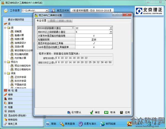Click the 工作目录 folder icon
The image size is (166, 129).
[6, 10]
